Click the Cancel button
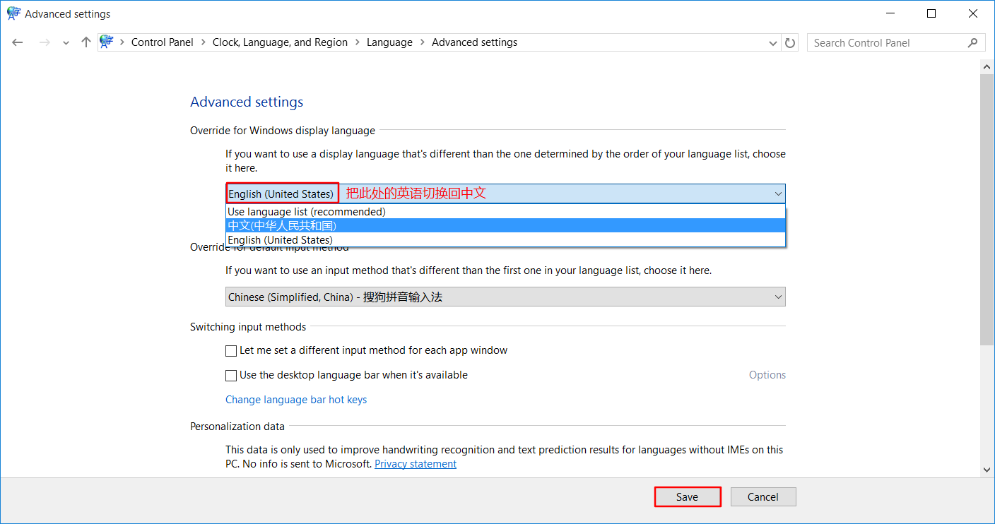Image resolution: width=995 pixels, height=524 pixels. [763, 497]
